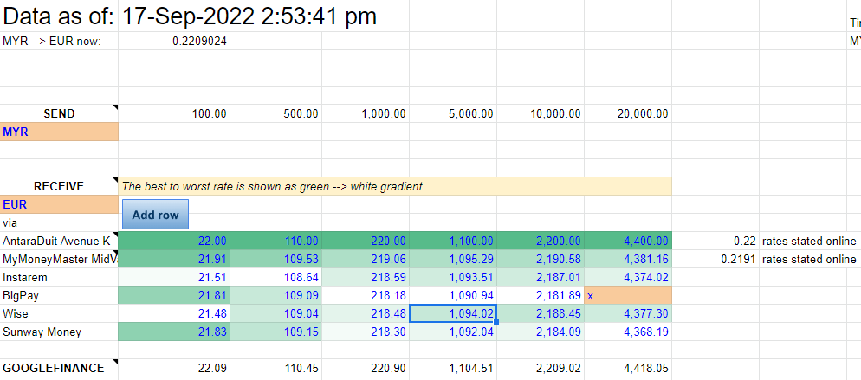Select GOOGLEFINANCE 4,418.05 value
Image resolution: width=861 pixels, height=380 pixels.
coord(628,368)
